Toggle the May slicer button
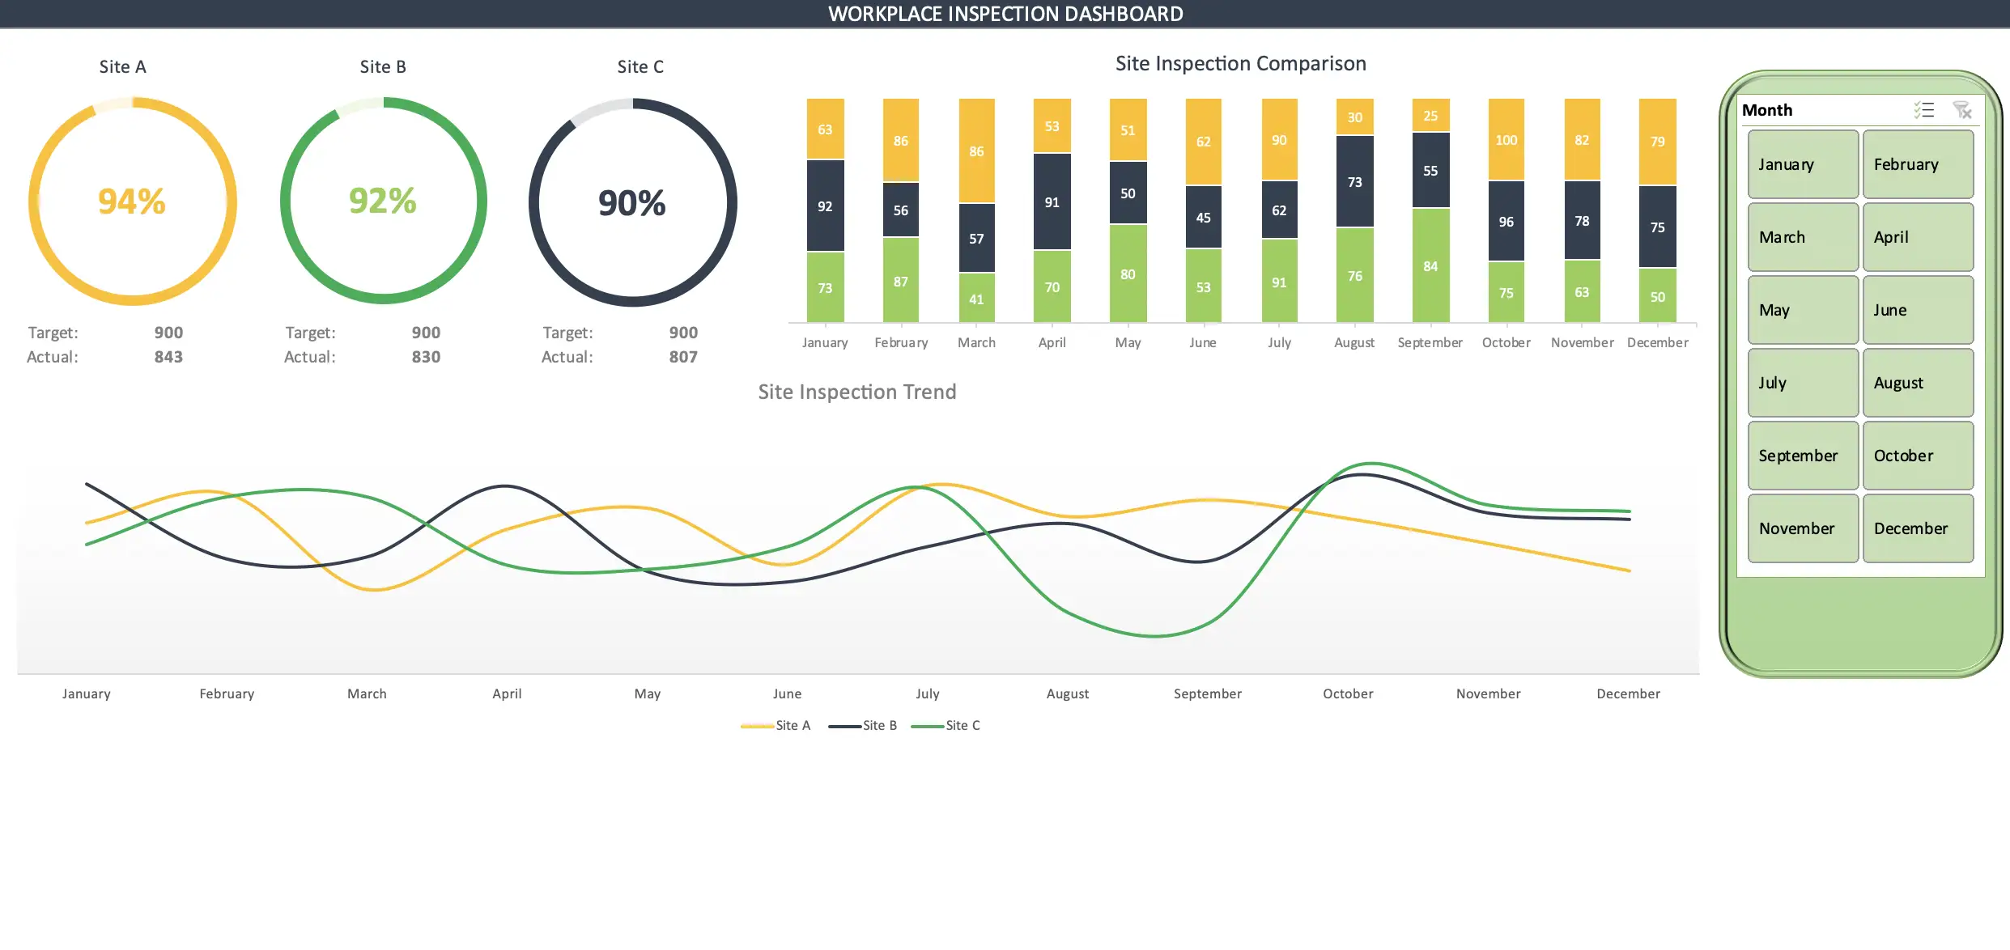This screenshot has height=950, width=2010. (1803, 310)
